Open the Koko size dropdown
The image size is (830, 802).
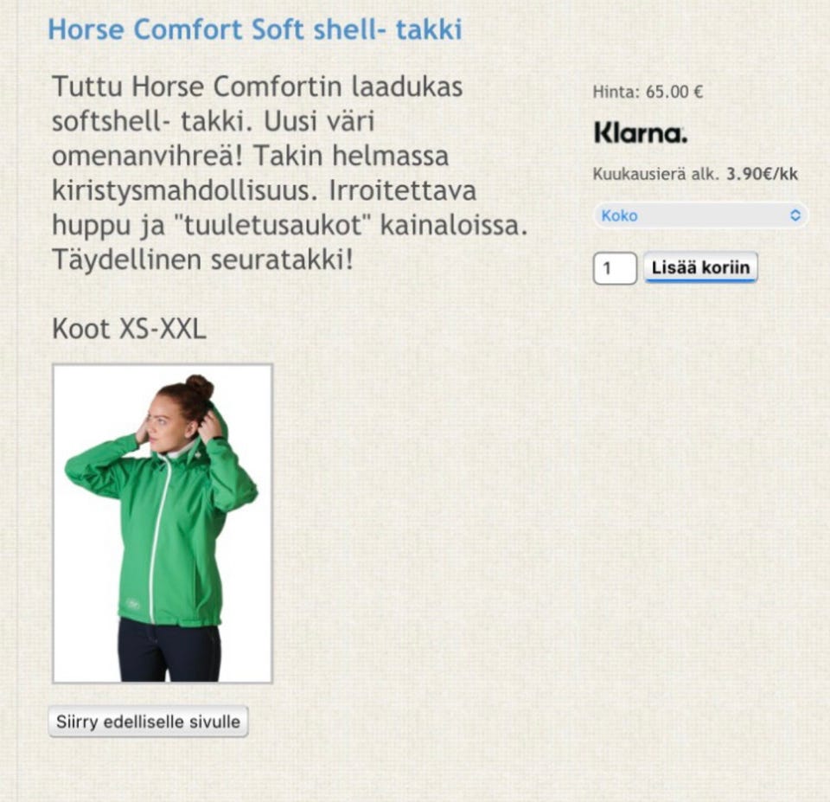point(701,215)
